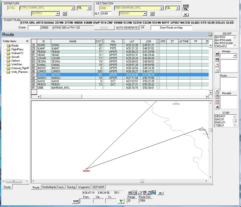
Task: Switch to the NorthAtlanticTracks tab
Action: (53, 187)
